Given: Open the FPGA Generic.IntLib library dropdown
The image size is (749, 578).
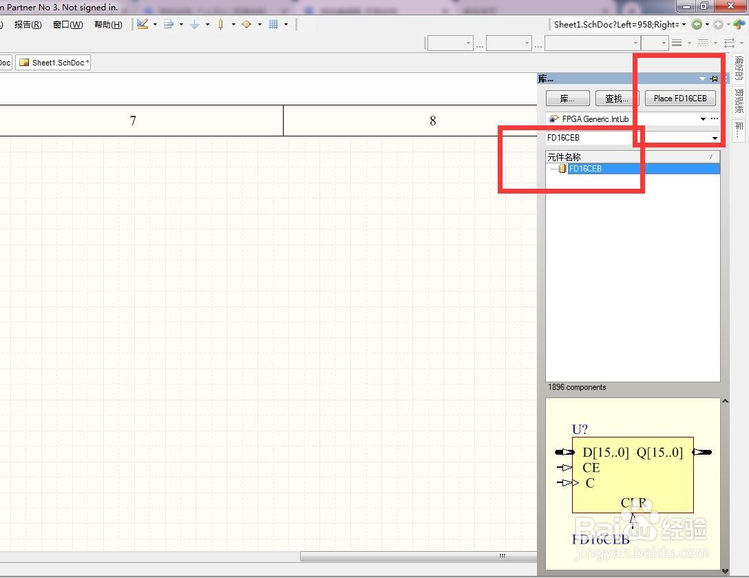Looking at the screenshot, I should point(703,119).
